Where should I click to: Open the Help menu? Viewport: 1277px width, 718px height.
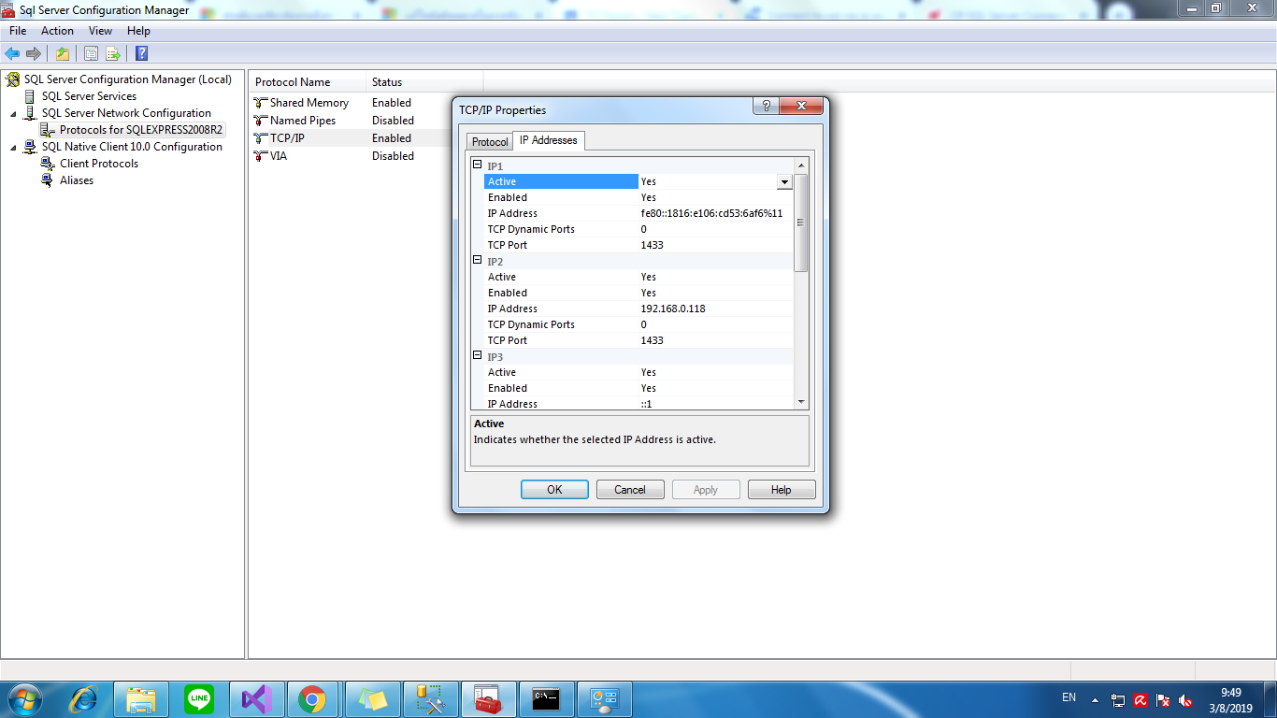138,31
